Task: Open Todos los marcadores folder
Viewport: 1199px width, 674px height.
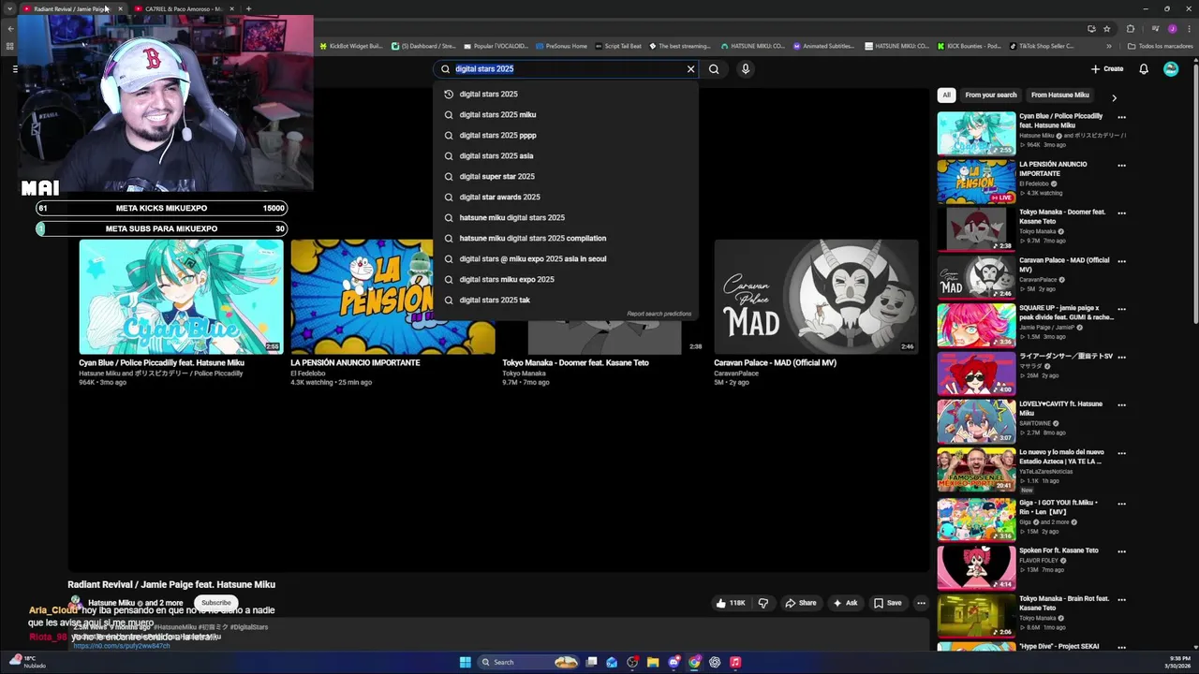Action: 1160,46
